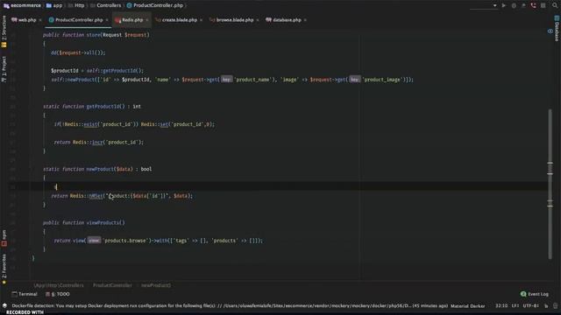Click the Debug bug icon
The width and height of the screenshot is (561, 315).
pos(514,6)
